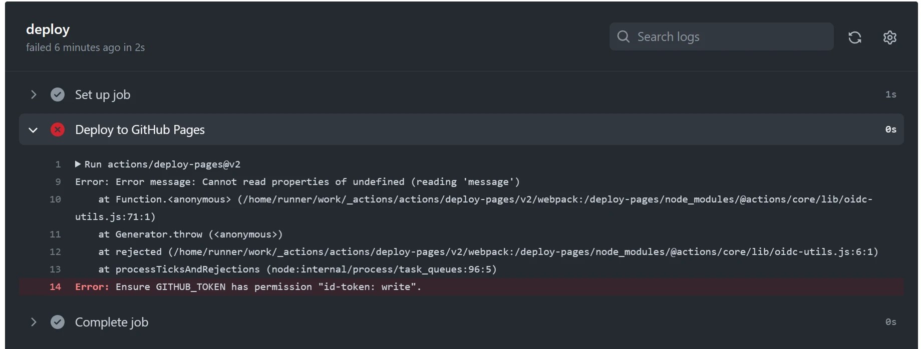Select the Complete job step title
Viewport: 921px width, 349px height.
pyautogui.click(x=112, y=322)
